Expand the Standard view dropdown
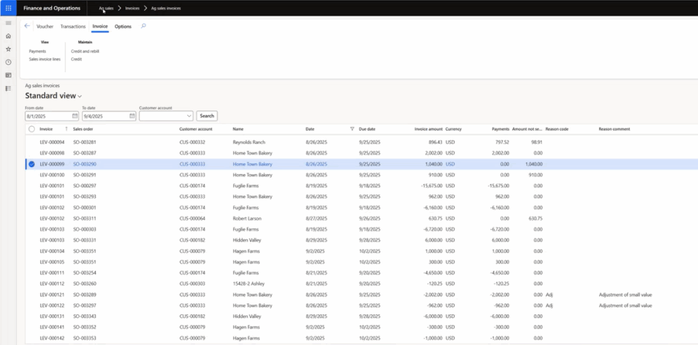The width and height of the screenshot is (698, 345). [x=80, y=97]
